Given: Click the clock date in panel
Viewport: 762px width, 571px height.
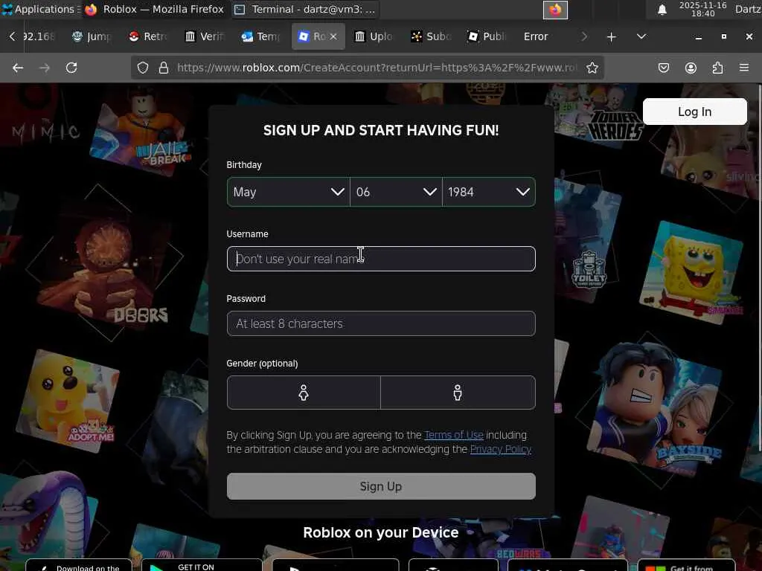Looking at the screenshot, I should pos(702,9).
